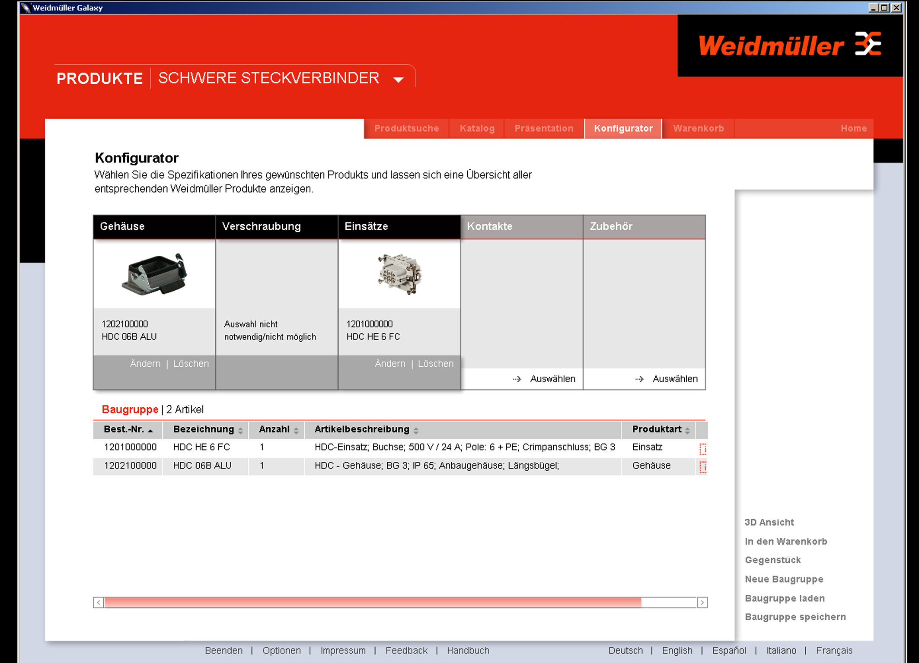The image size is (919, 663).
Task: Click Auswählen under Kontakte
Action: pyautogui.click(x=552, y=379)
